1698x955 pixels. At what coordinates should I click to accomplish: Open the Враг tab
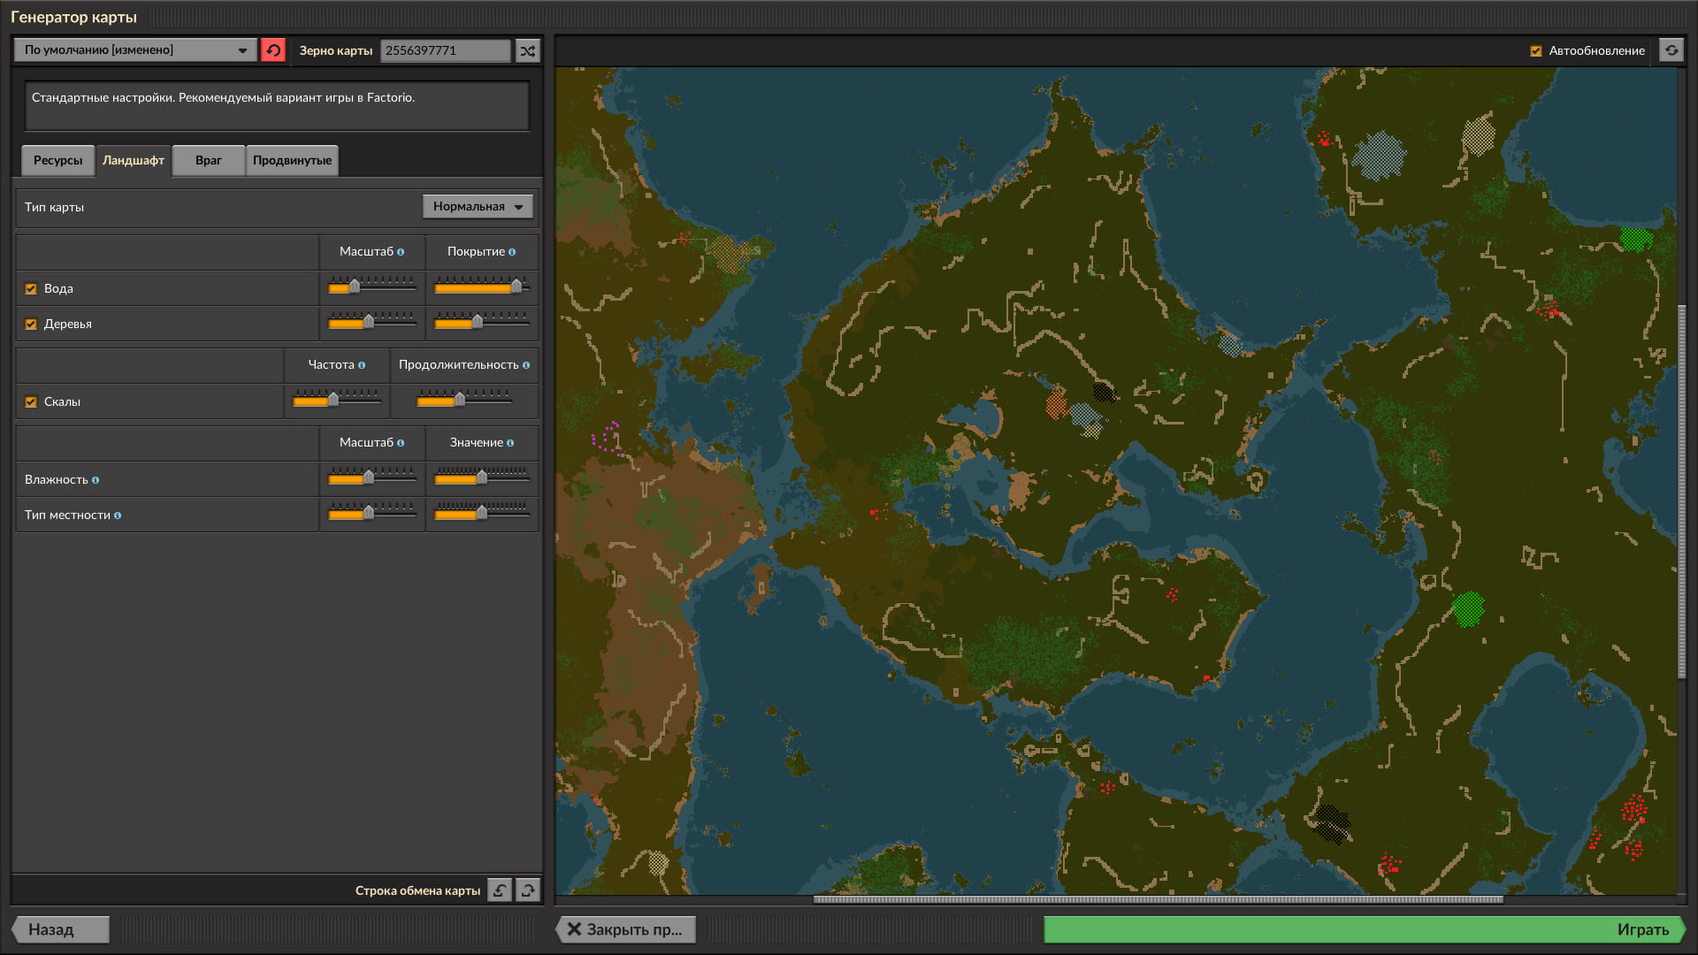click(x=209, y=161)
